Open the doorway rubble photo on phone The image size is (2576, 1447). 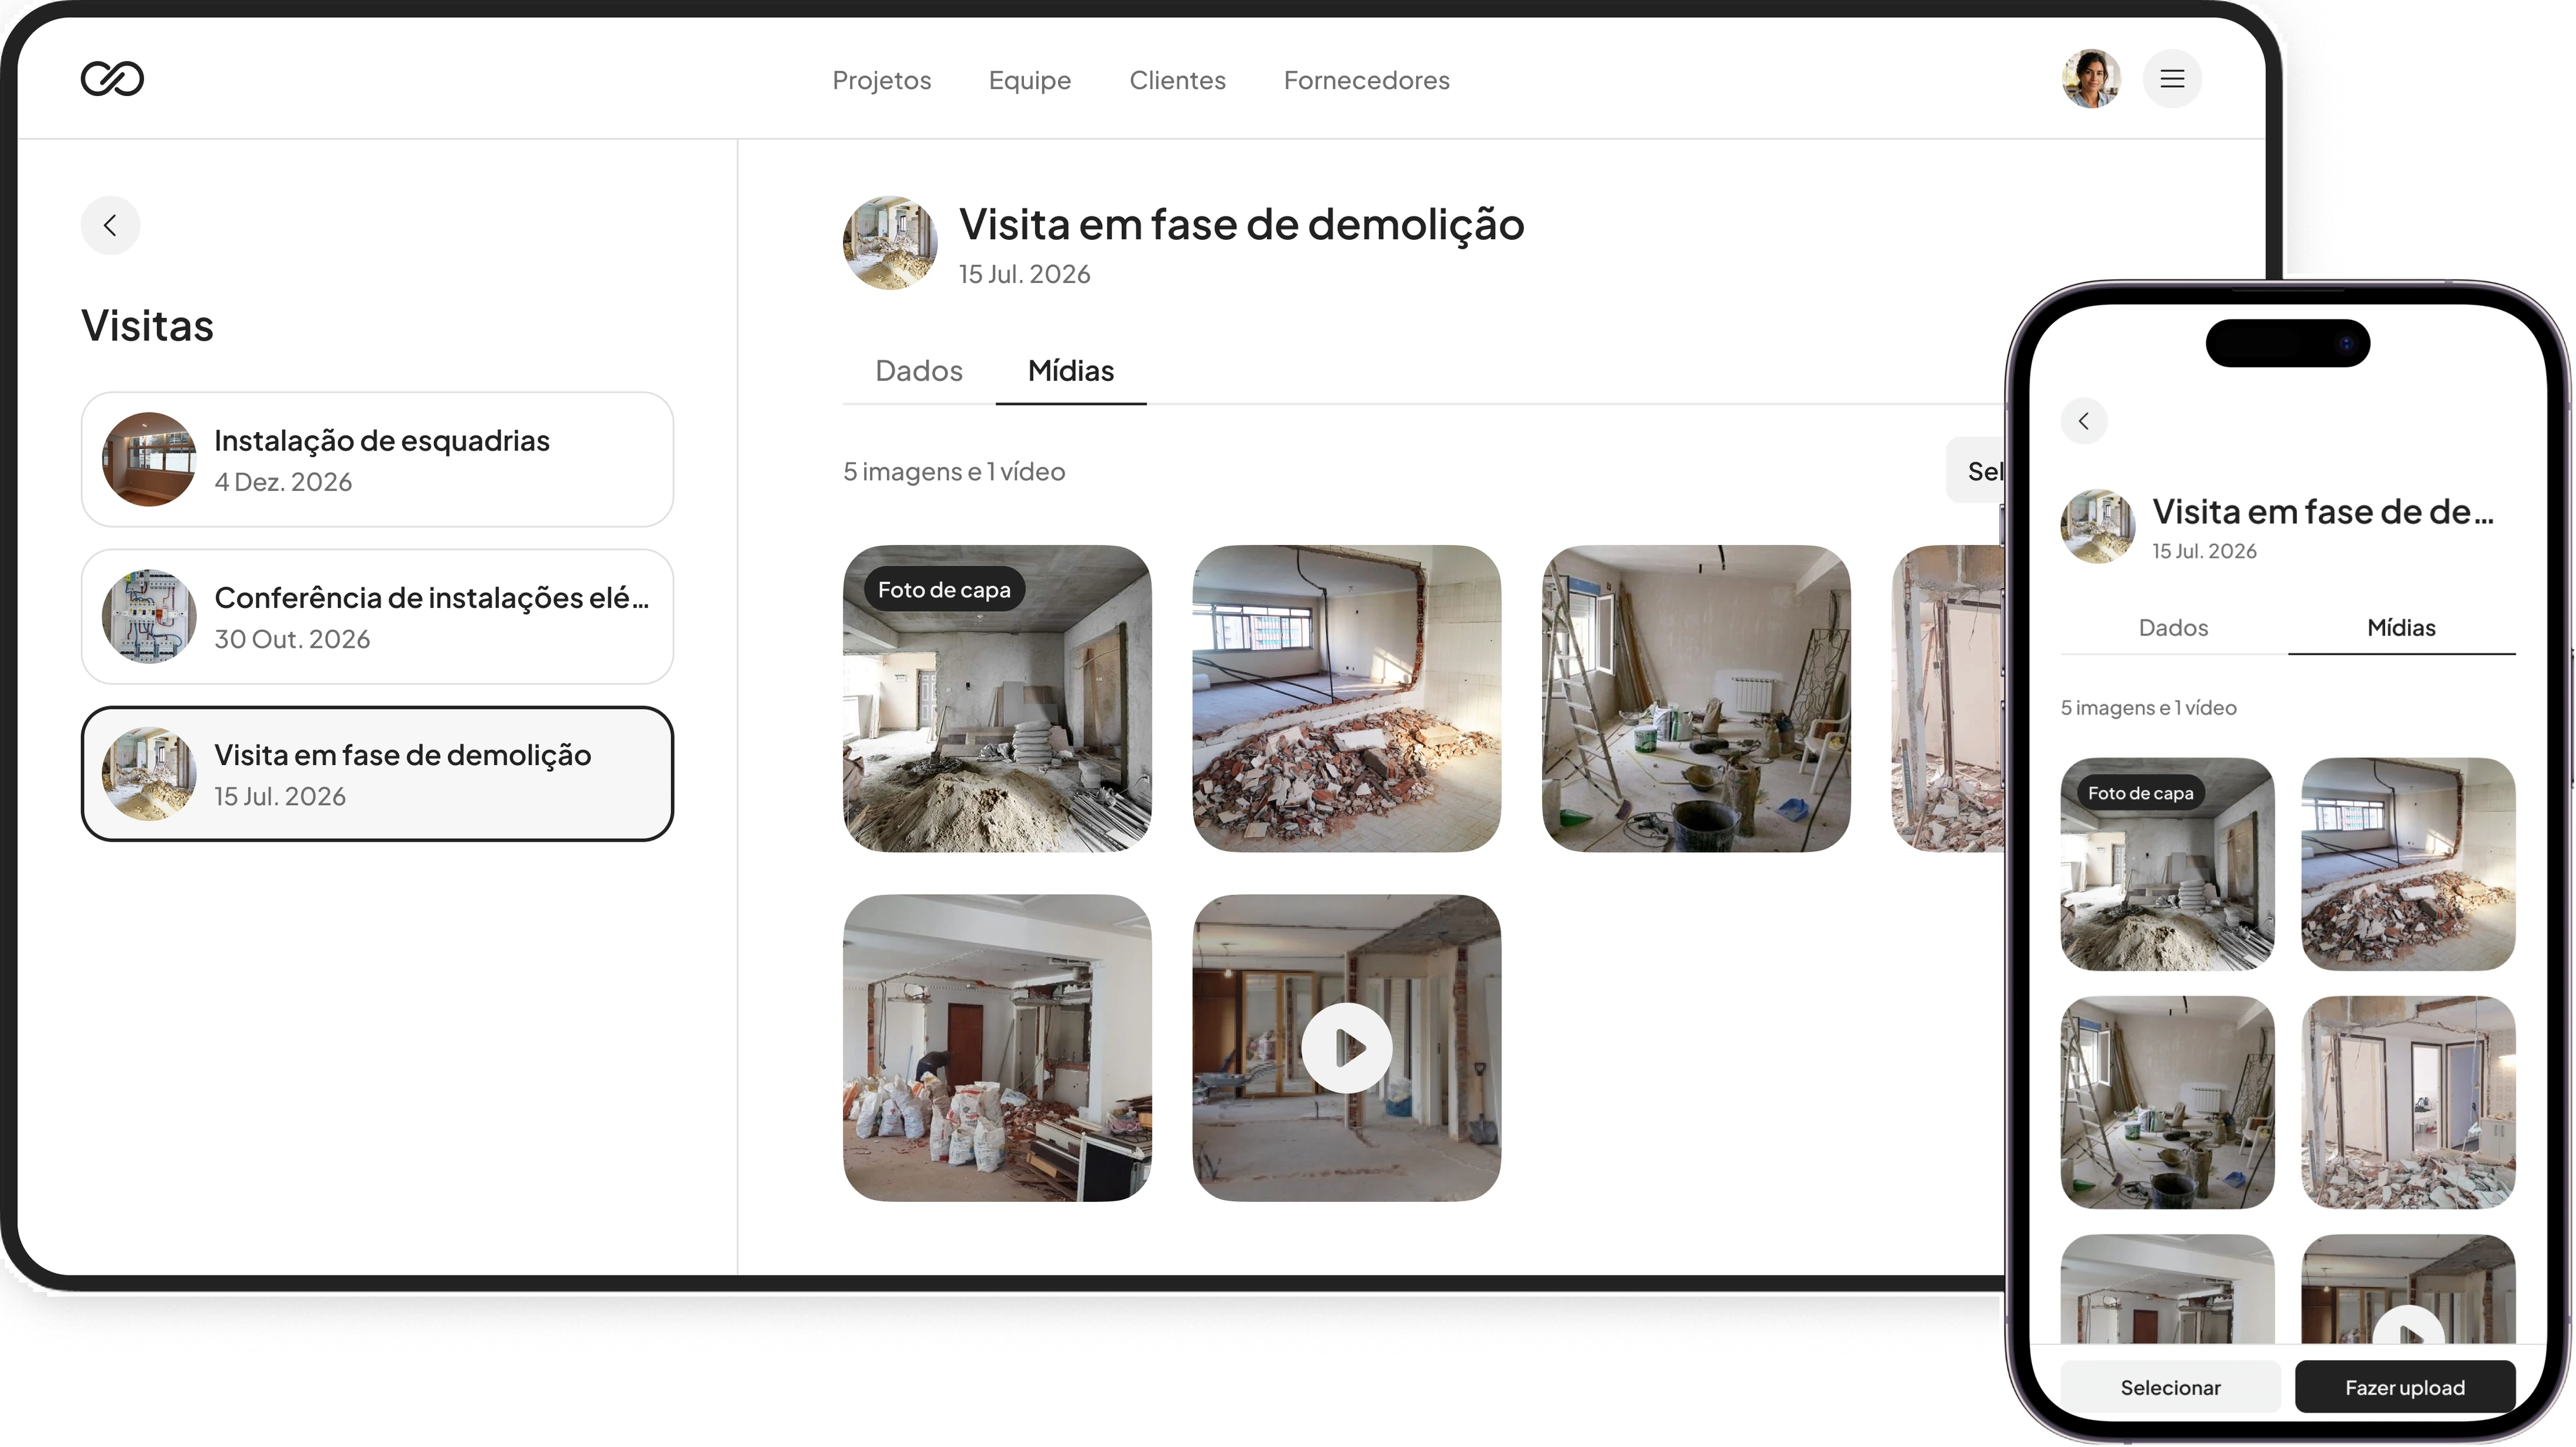tap(2408, 1103)
